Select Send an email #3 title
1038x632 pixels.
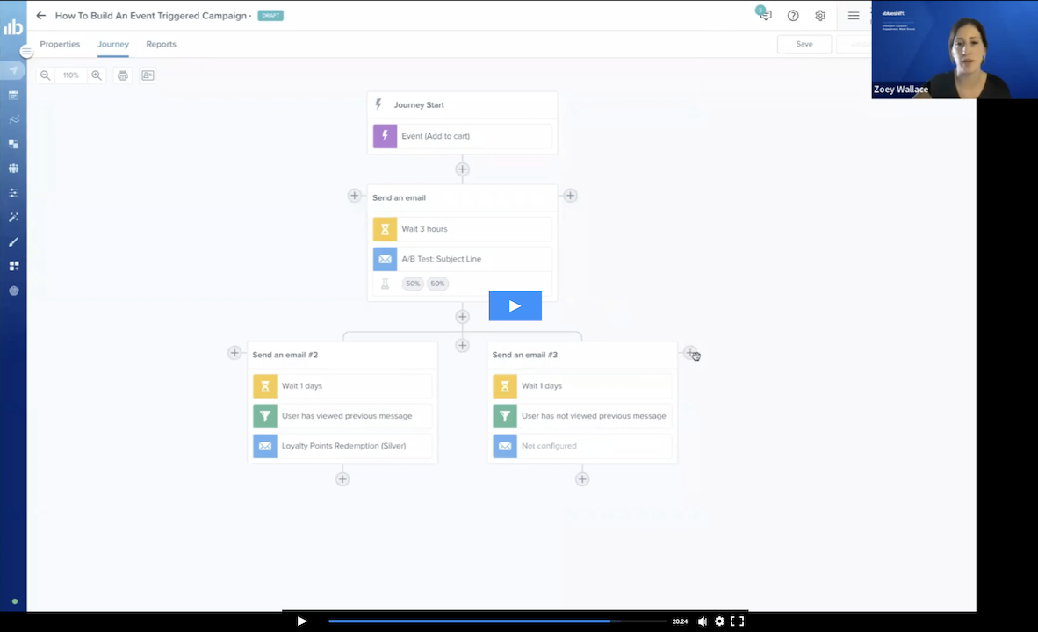pyautogui.click(x=525, y=355)
